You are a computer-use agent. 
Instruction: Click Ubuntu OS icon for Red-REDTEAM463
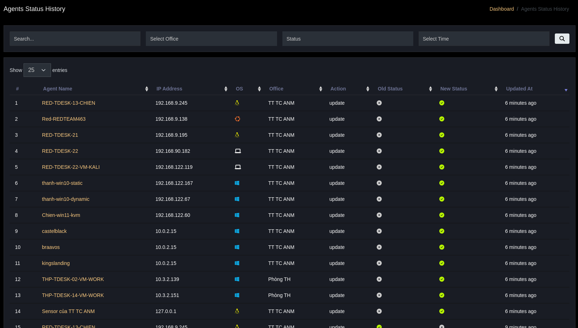(237, 119)
